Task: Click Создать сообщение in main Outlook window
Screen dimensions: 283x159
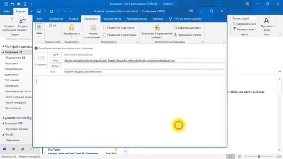Action: click(9, 24)
